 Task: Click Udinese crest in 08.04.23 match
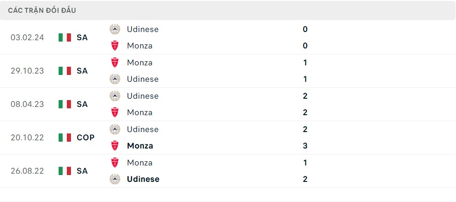[x=114, y=96]
